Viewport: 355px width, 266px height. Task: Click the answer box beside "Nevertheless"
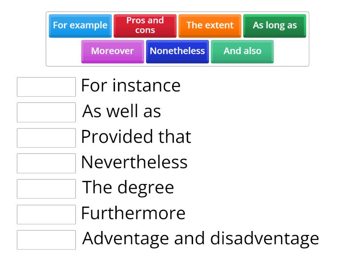[46, 163]
